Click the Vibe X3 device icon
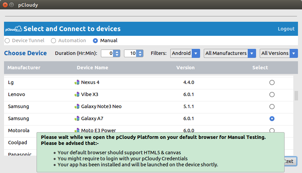 77,94
